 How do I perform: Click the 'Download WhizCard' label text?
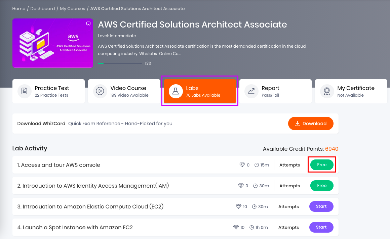tap(41, 124)
